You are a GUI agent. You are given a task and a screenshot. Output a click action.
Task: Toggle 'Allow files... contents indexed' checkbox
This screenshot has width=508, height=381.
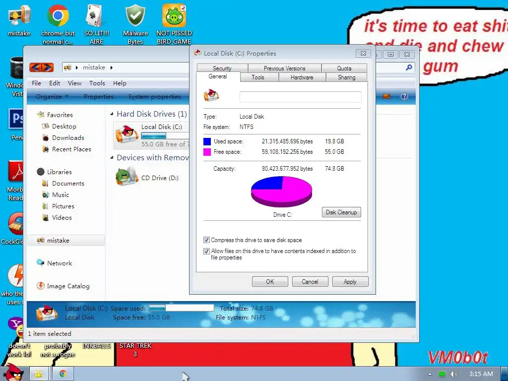206,251
